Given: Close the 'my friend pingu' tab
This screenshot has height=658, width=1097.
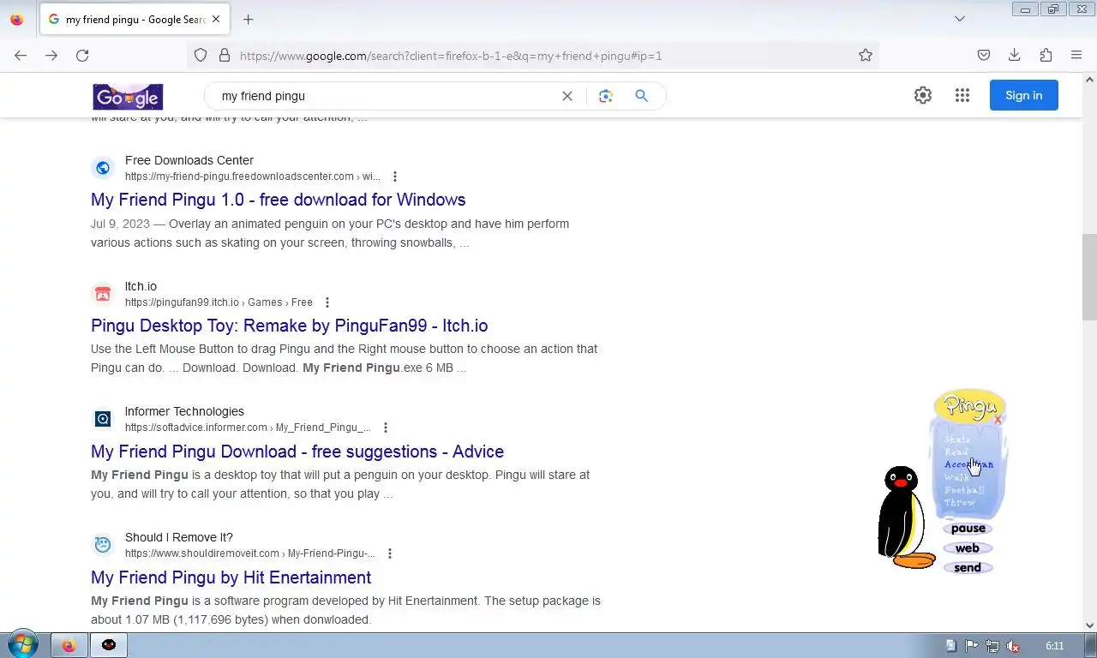Looking at the screenshot, I should 216,20.
